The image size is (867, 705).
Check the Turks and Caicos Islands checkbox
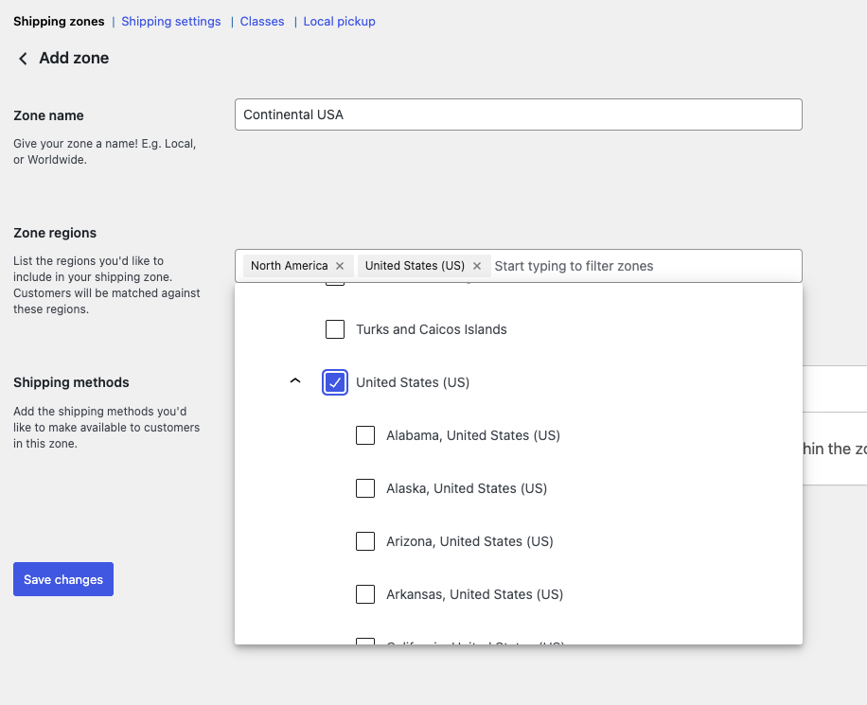334,329
